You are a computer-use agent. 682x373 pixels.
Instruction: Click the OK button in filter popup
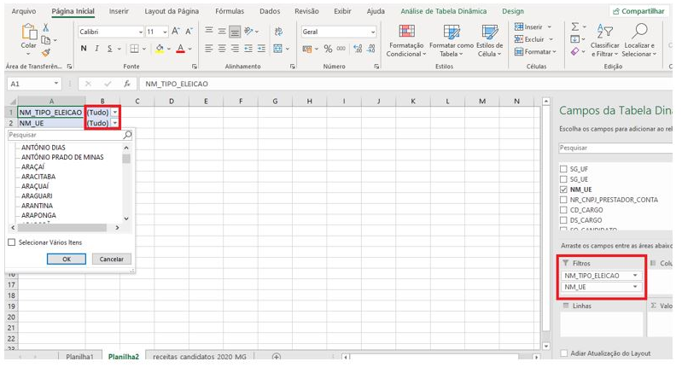tap(67, 259)
